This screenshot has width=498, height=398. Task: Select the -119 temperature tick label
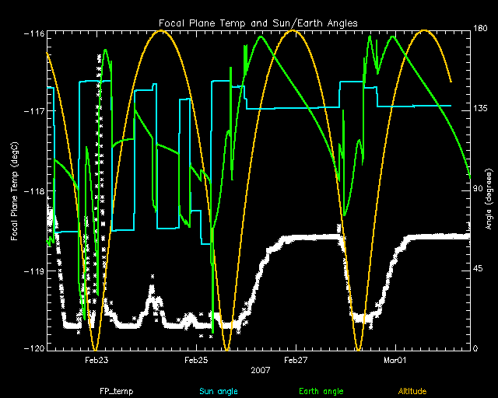click(x=33, y=271)
